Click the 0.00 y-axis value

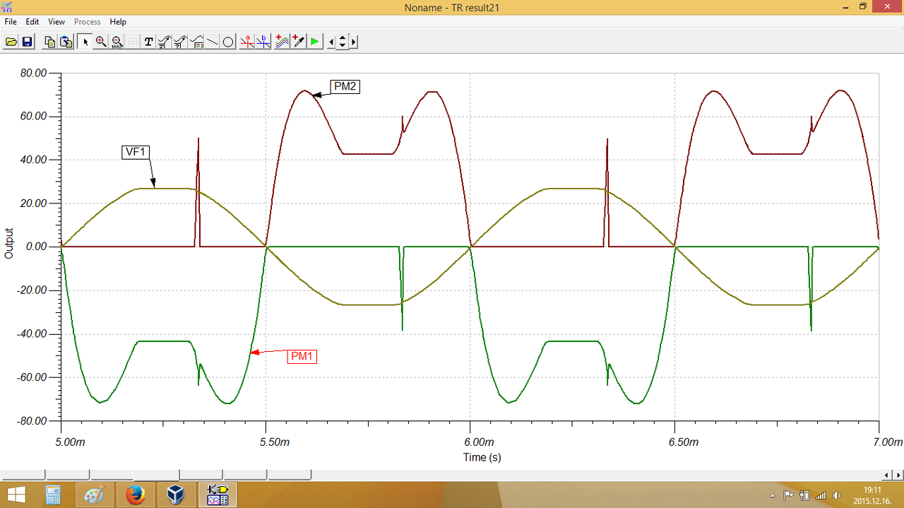tap(36, 247)
